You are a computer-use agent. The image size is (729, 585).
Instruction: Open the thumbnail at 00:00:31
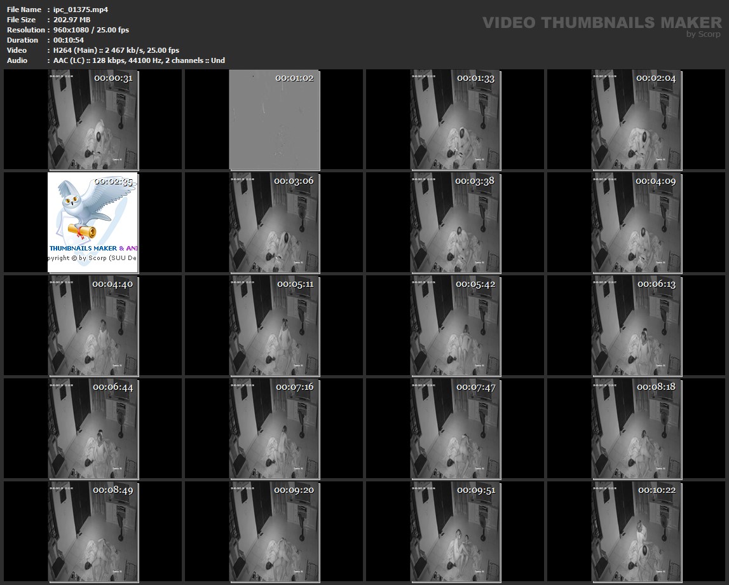[93, 121]
